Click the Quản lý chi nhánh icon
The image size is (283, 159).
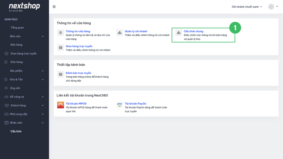(x=119, y=33)
